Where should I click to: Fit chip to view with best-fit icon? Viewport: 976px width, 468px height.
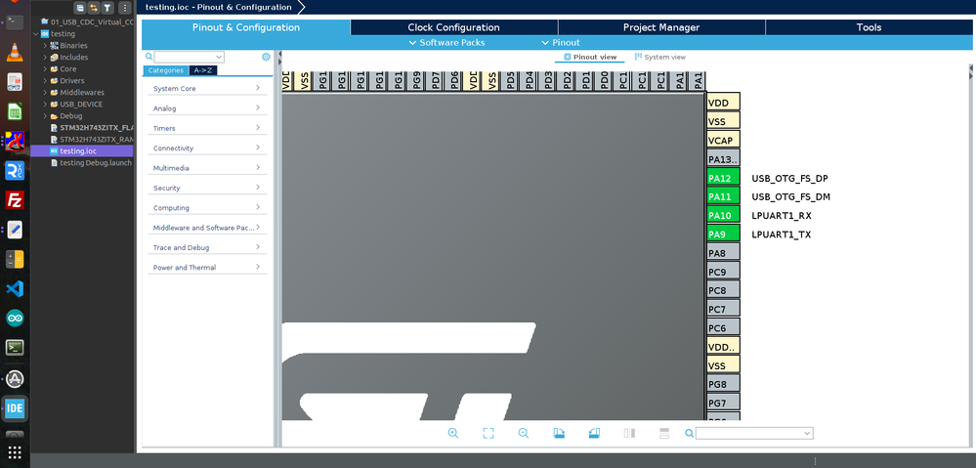(x=488, y=433)
